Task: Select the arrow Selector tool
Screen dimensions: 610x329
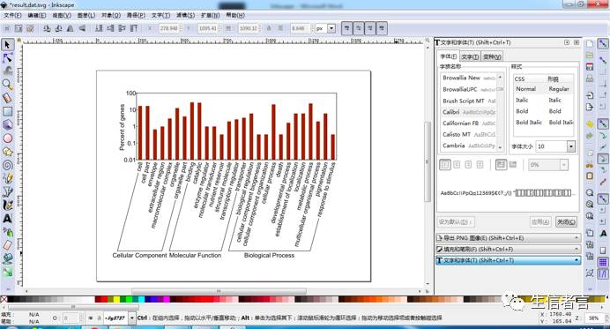Action: 7,45
